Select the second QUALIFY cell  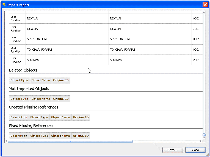pyautogui.click(x=150, y=29)
